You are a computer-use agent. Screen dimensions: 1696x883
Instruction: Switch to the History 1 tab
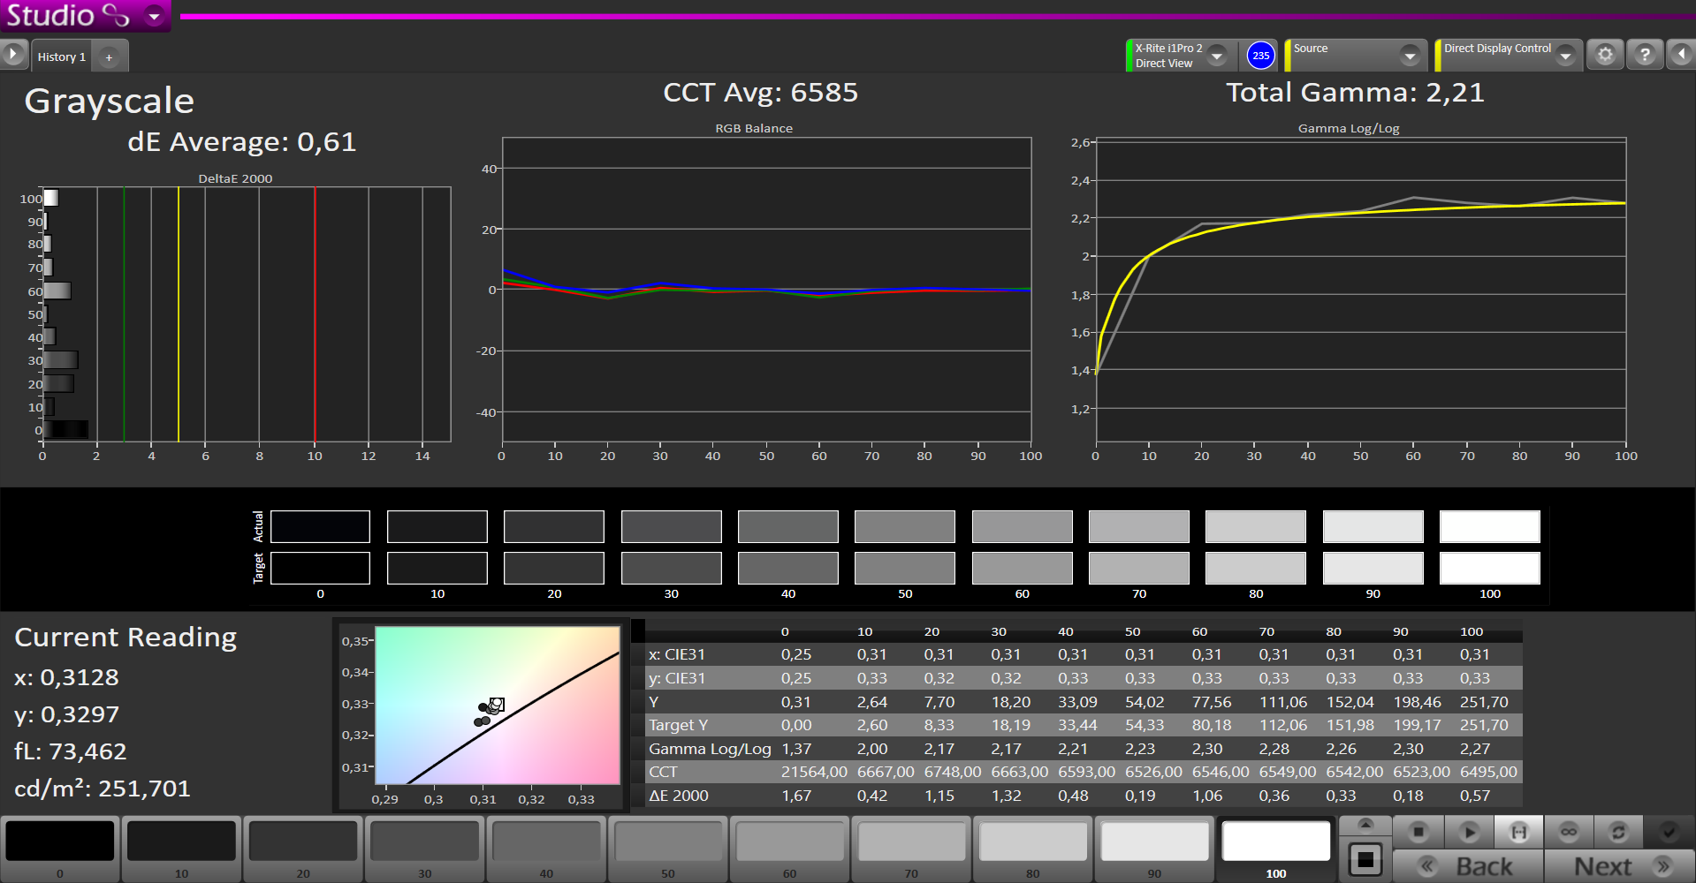pos(62,57)
